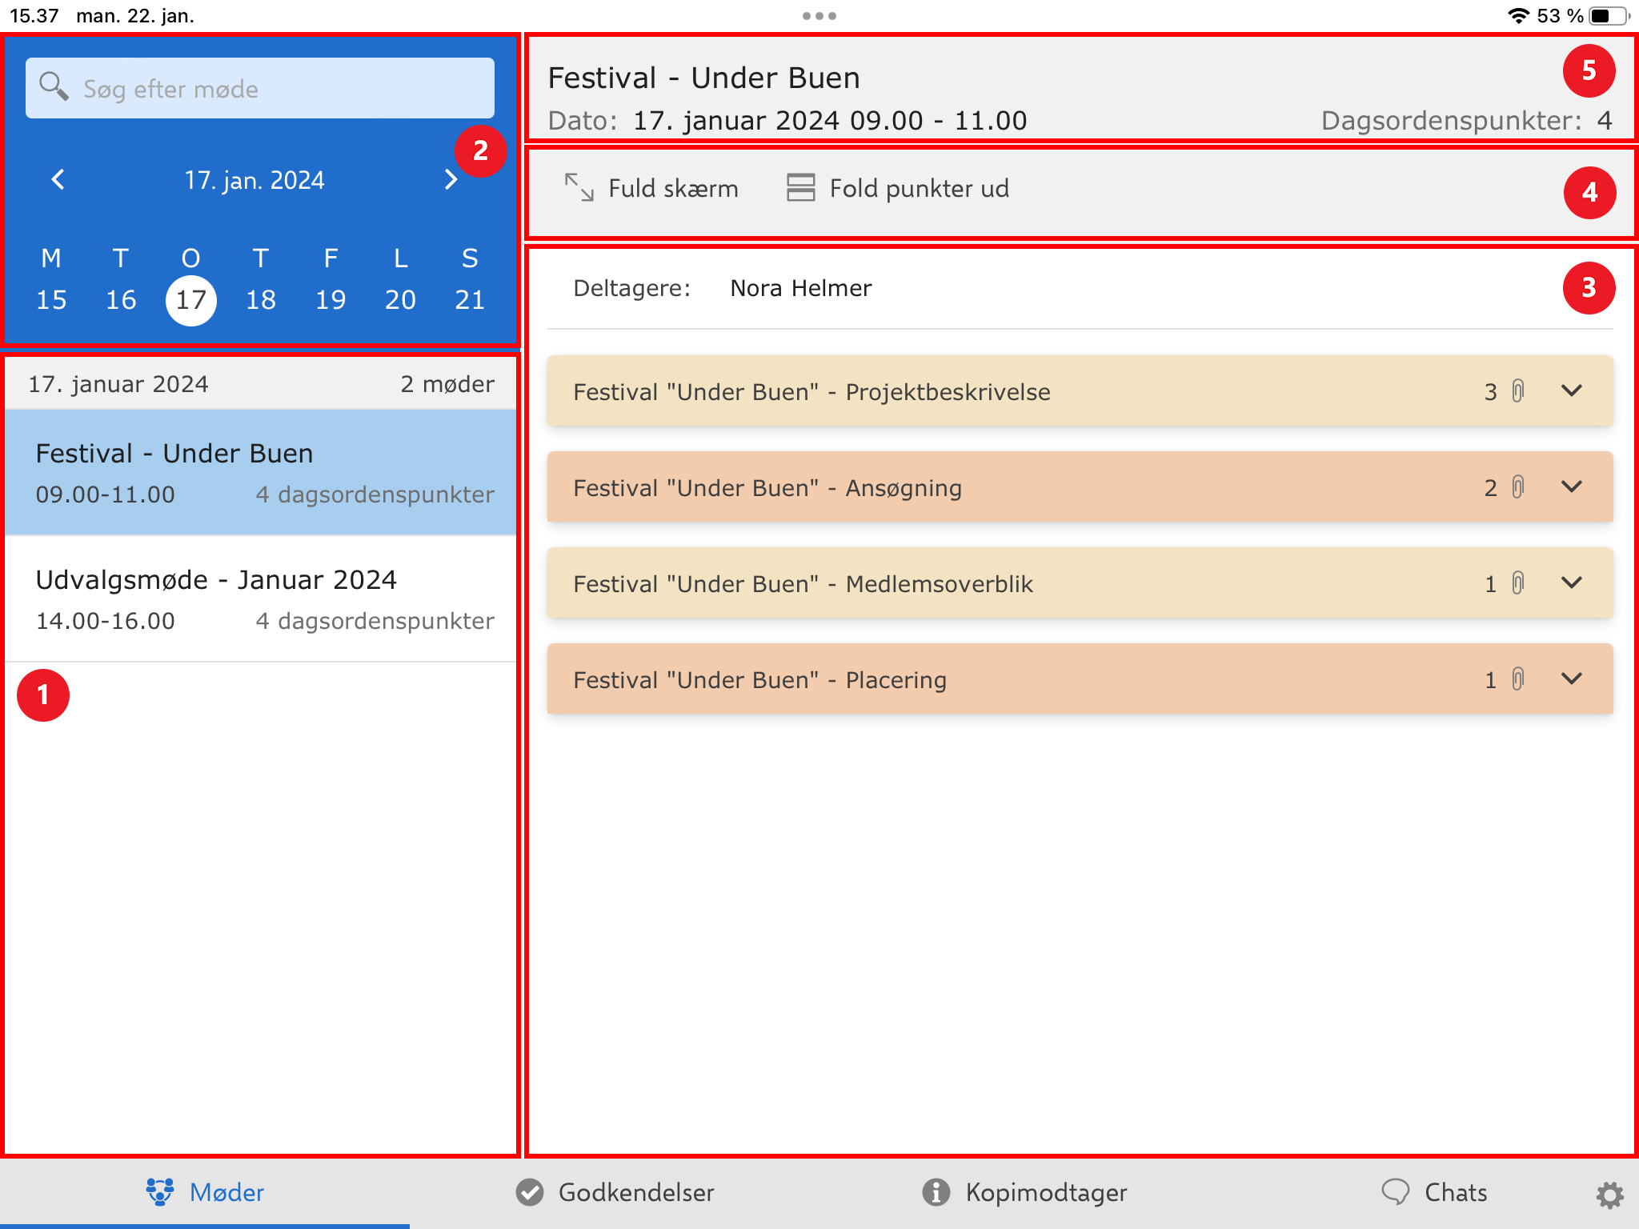This screenshot has height=1229, width=1639.
Task: Go to the next week arrow
Action: pos(451,179)
